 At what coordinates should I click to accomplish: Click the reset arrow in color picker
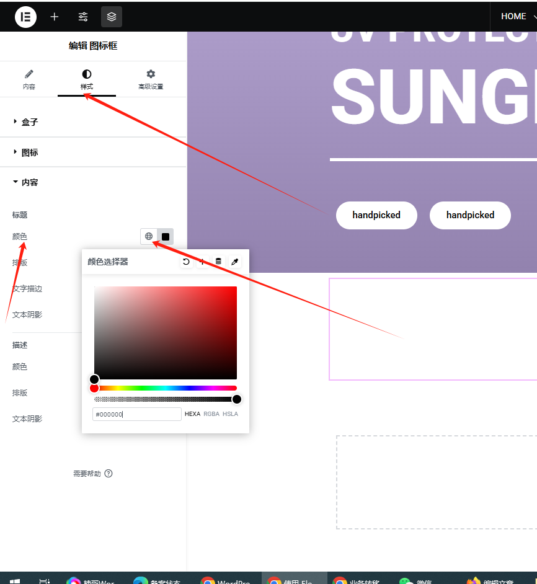point(186,262)
